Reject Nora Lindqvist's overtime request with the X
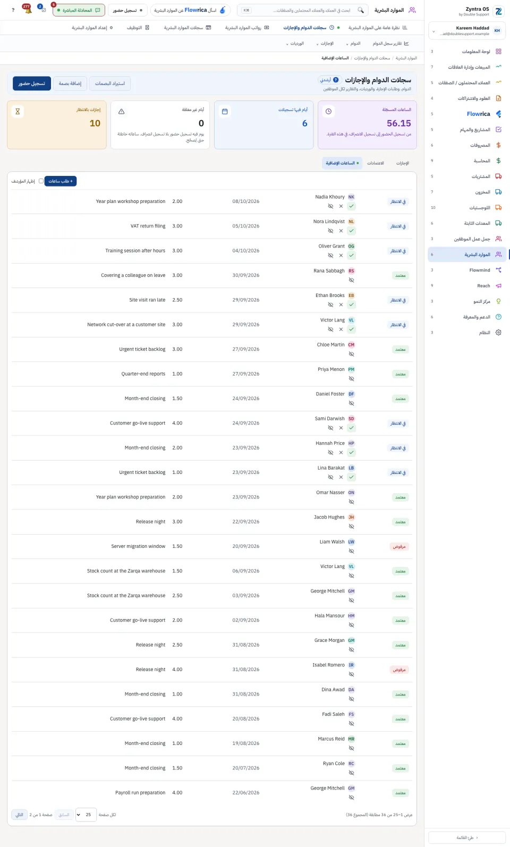Screen dimensions: 510x847 (x=341, y=231)
